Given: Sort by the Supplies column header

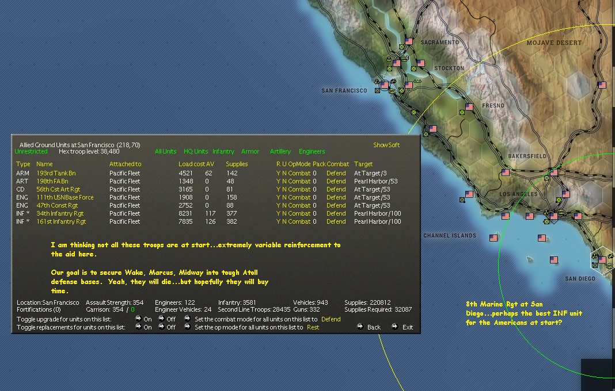Looking at the screenshot, I should pos(237,164).
